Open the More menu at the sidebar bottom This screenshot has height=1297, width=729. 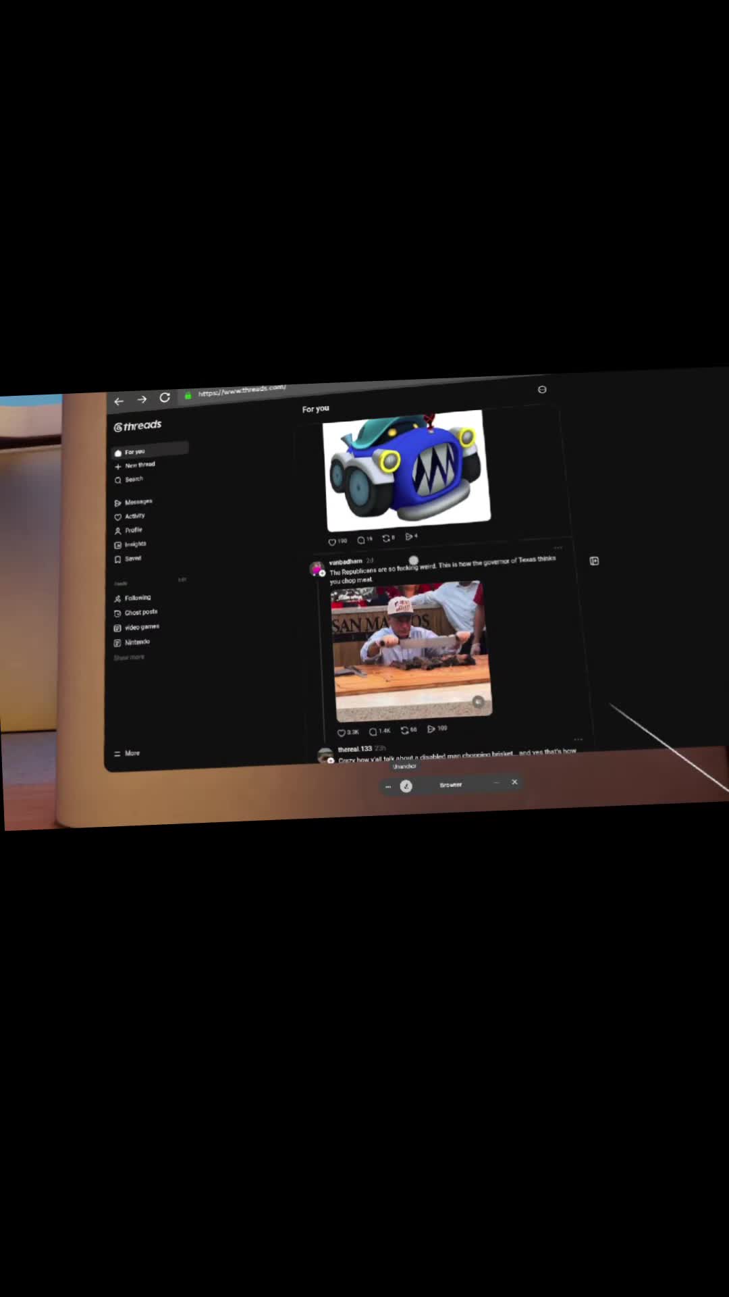(127, 753)
